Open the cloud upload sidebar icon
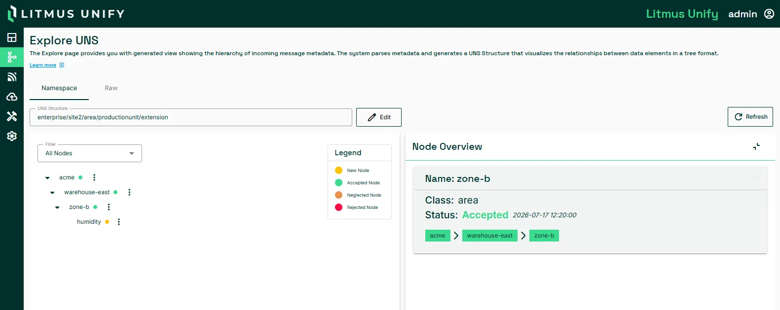The height and width of the screenshot is (310, 780). [12, 97]
